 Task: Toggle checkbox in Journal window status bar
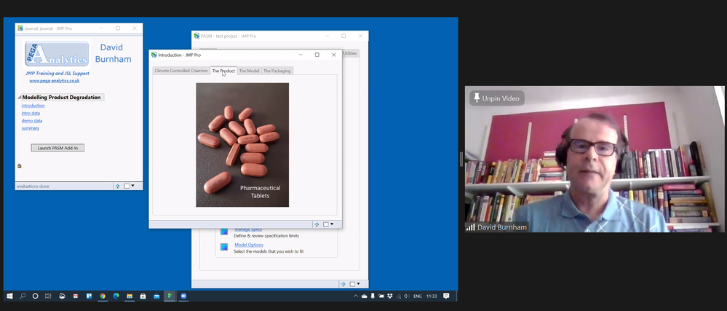pos(127,186)
